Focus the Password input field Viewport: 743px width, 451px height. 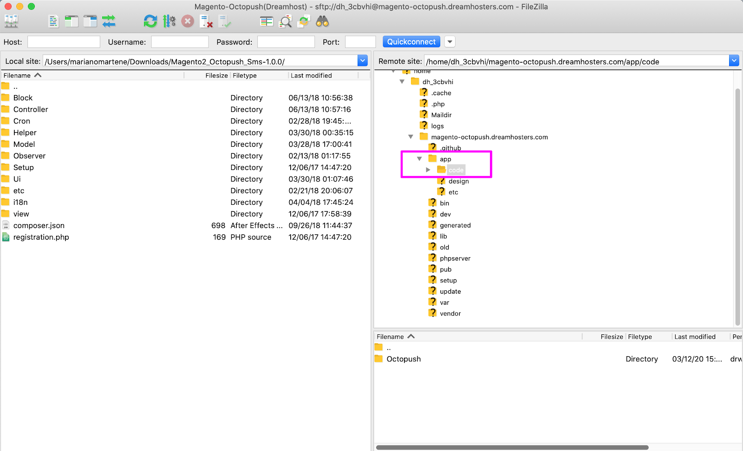pos(286,42)
